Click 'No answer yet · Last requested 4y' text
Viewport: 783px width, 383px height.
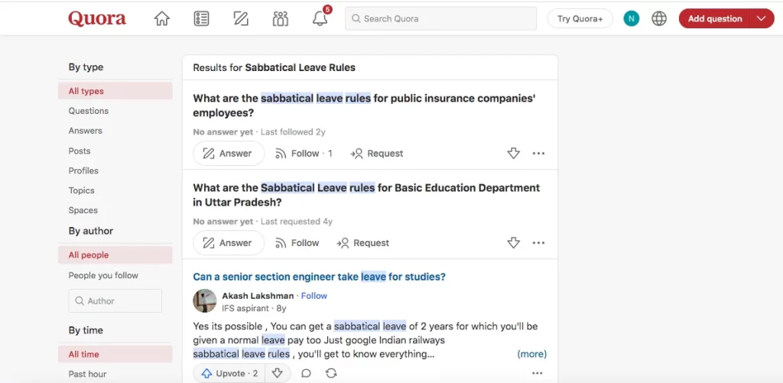point(263,221)
